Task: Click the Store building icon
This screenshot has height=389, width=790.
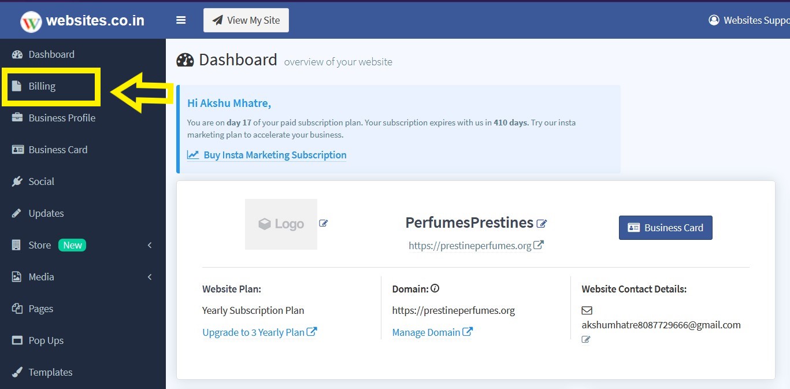Action: tap(17, 245)
